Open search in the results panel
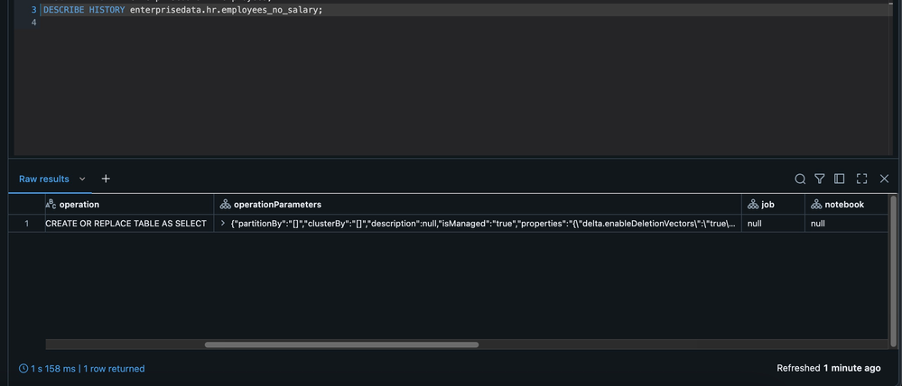 (800, 179)
